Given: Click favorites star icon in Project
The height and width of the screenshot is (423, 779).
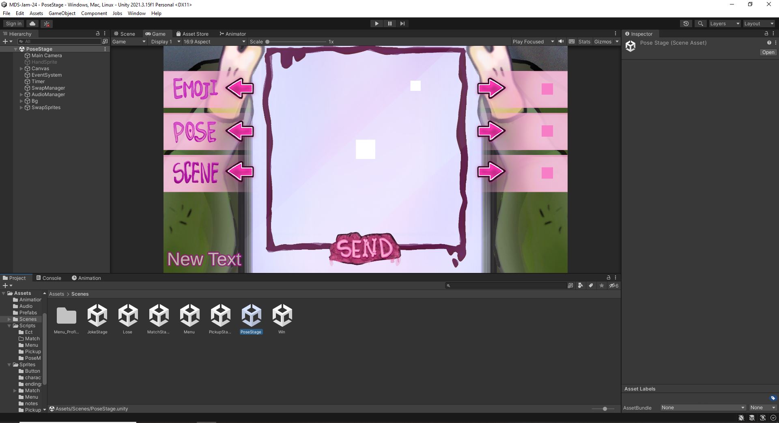Looking at the screenshot, I should (x=602, y=286).
